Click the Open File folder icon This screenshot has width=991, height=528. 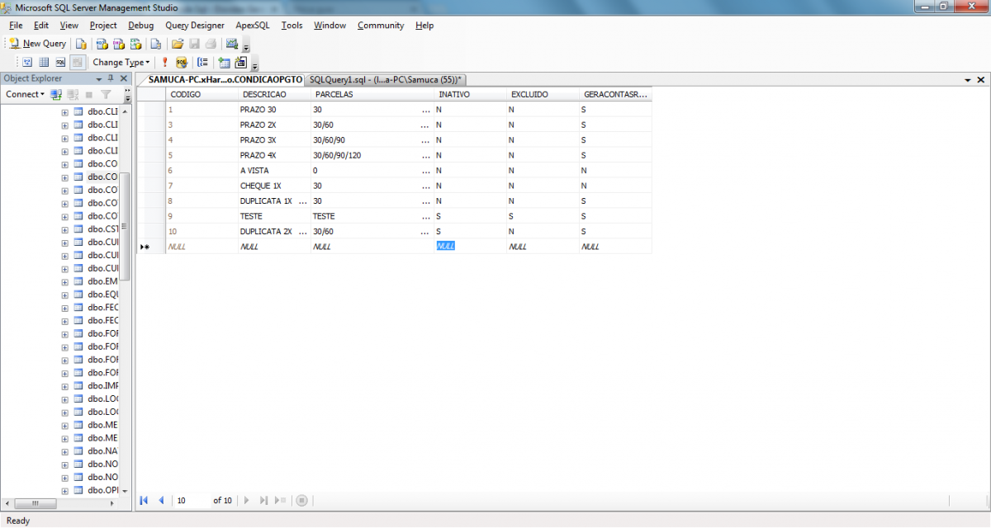click(177, 44)
